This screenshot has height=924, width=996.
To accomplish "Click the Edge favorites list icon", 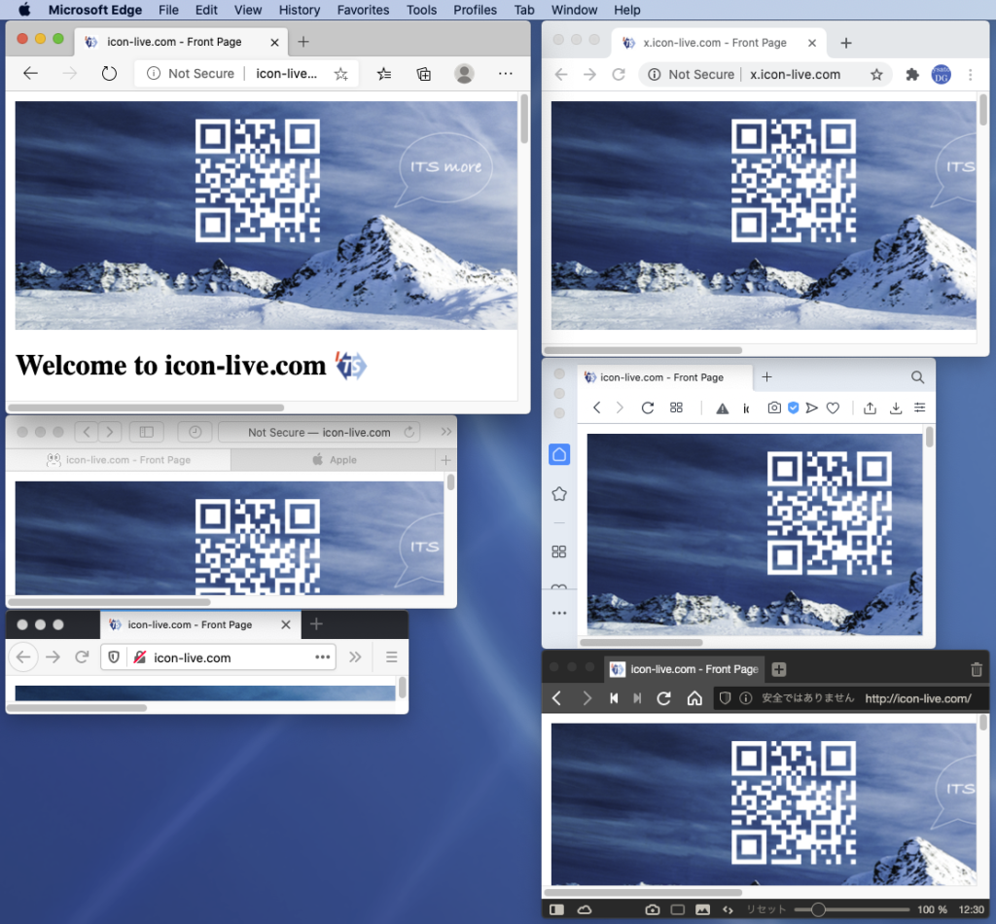I will click(384, 74).
